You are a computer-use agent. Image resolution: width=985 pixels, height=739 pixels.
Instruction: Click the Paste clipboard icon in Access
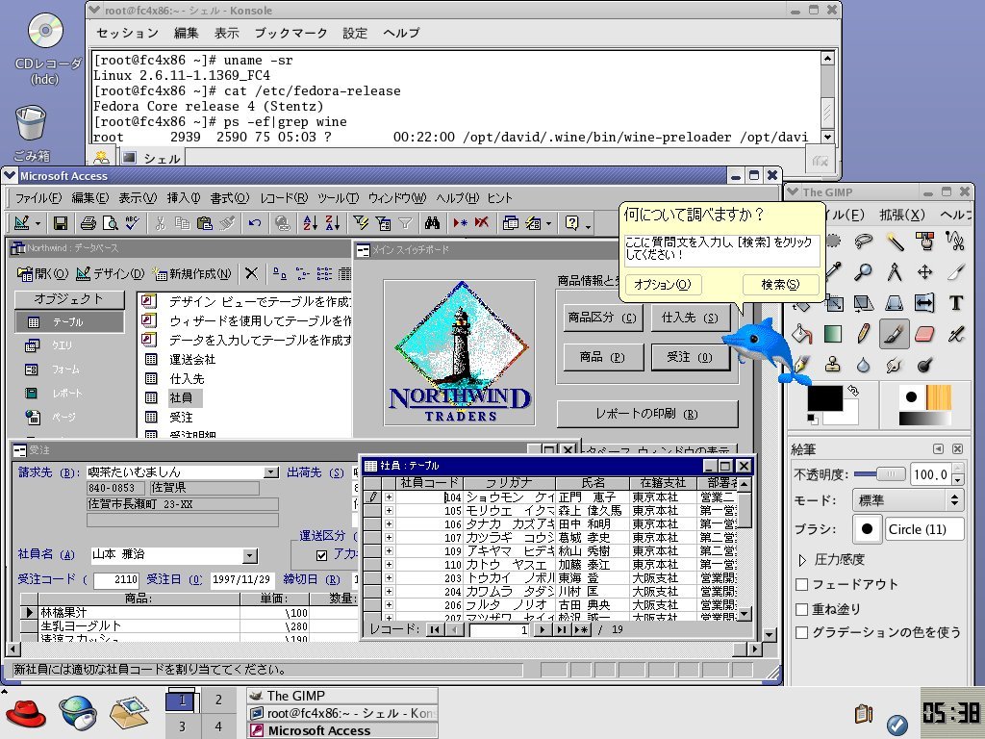pyautogui.click(x=204, y=223)
